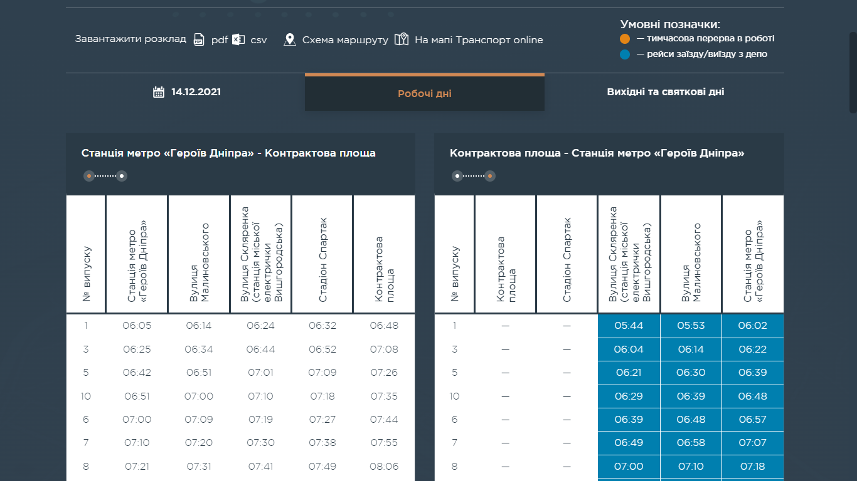Click the blue depot cell 06:21
The width and height of the screenshot is (857, 481).
pyautogui.click(x=629, y=373)
